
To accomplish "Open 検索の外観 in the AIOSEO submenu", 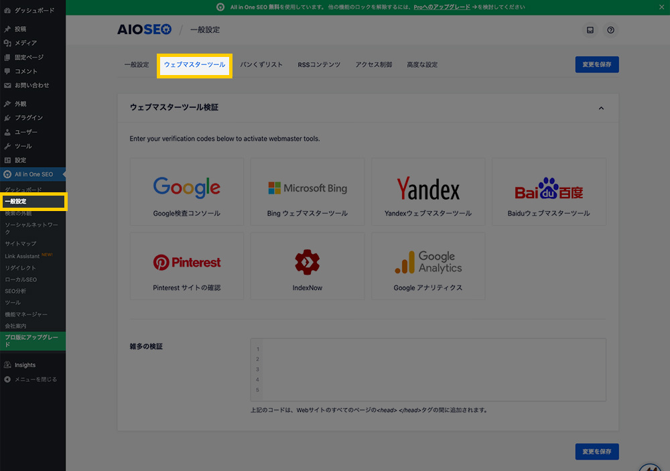I will 18,213.
